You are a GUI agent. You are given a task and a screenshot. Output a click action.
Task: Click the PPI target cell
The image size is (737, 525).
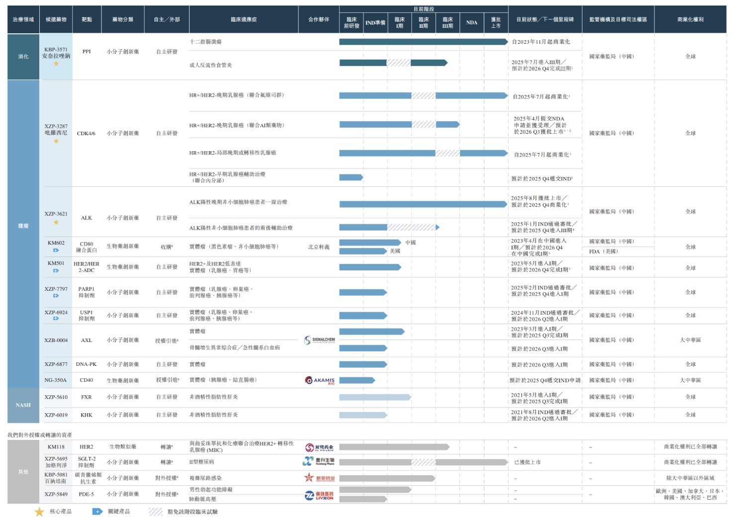pyautogui.click(x=87, y=52)
